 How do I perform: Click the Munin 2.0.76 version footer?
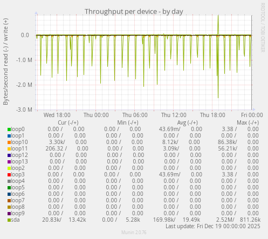(x=134, y=233)
